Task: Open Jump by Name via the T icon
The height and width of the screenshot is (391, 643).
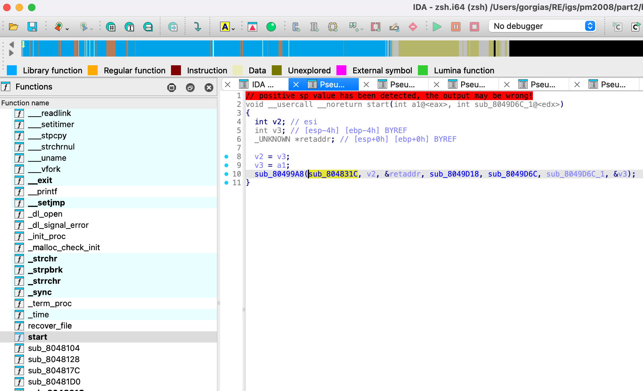Action: [130, 27]
